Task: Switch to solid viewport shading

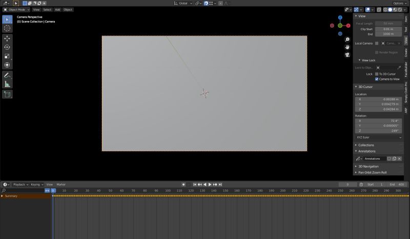Action: click(390, 10)
